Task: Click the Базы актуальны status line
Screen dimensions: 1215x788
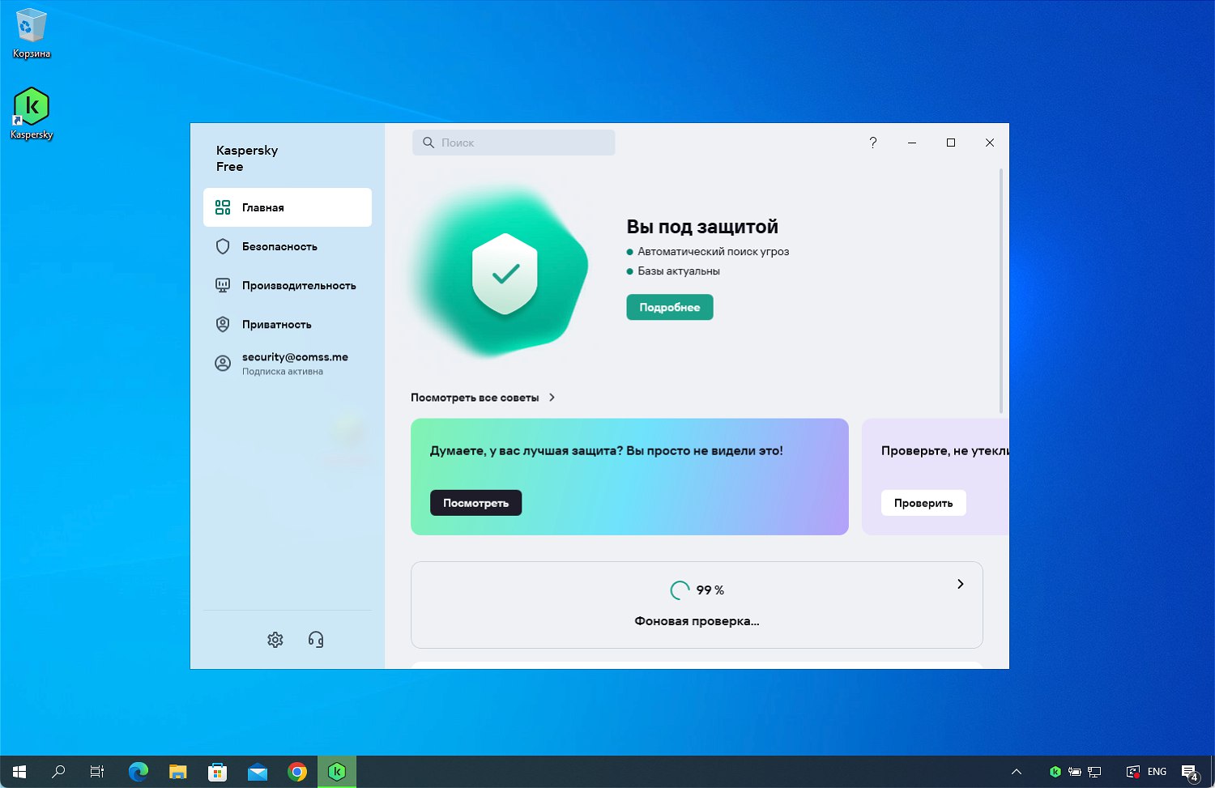Action: click(679, 271)
